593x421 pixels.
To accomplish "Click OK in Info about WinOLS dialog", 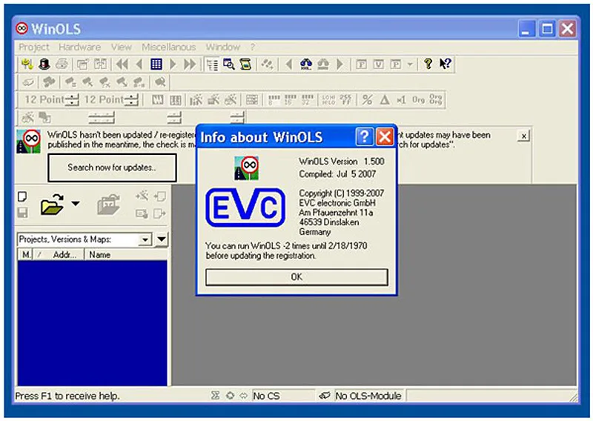I will 296,277.
